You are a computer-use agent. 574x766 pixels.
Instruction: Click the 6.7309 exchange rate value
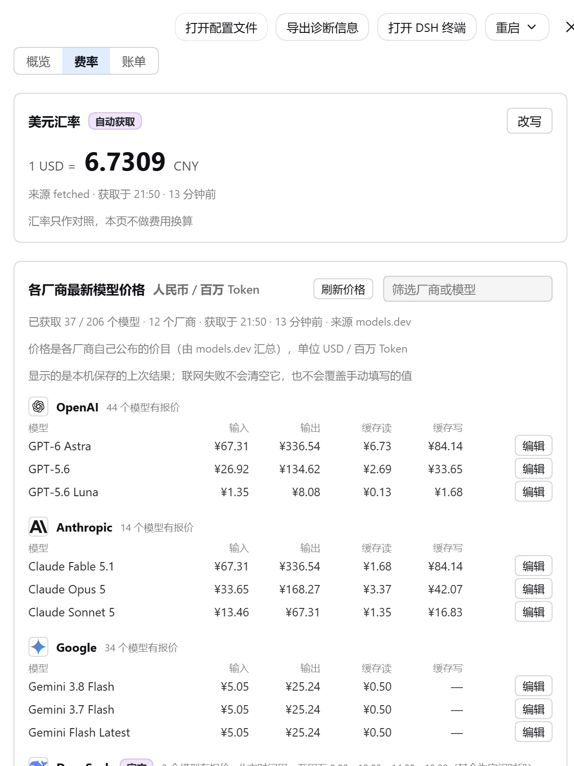125,162
